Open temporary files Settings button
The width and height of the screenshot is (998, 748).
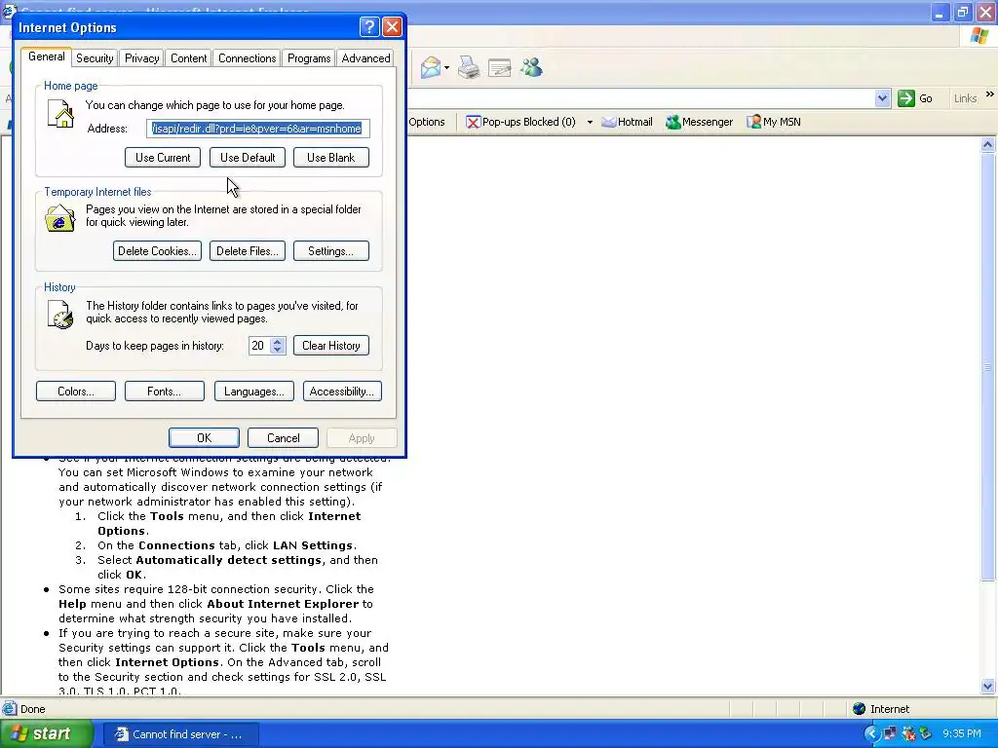331,250
